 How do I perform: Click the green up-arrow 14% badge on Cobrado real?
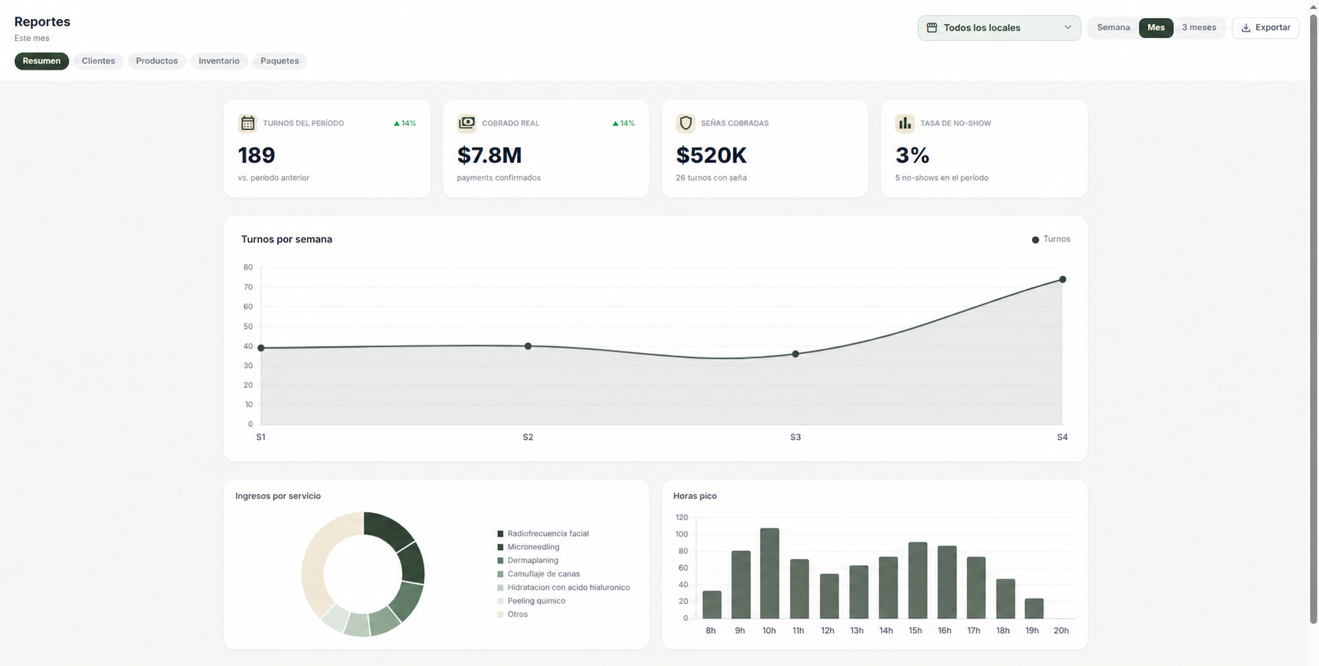(x=623, y=123)
